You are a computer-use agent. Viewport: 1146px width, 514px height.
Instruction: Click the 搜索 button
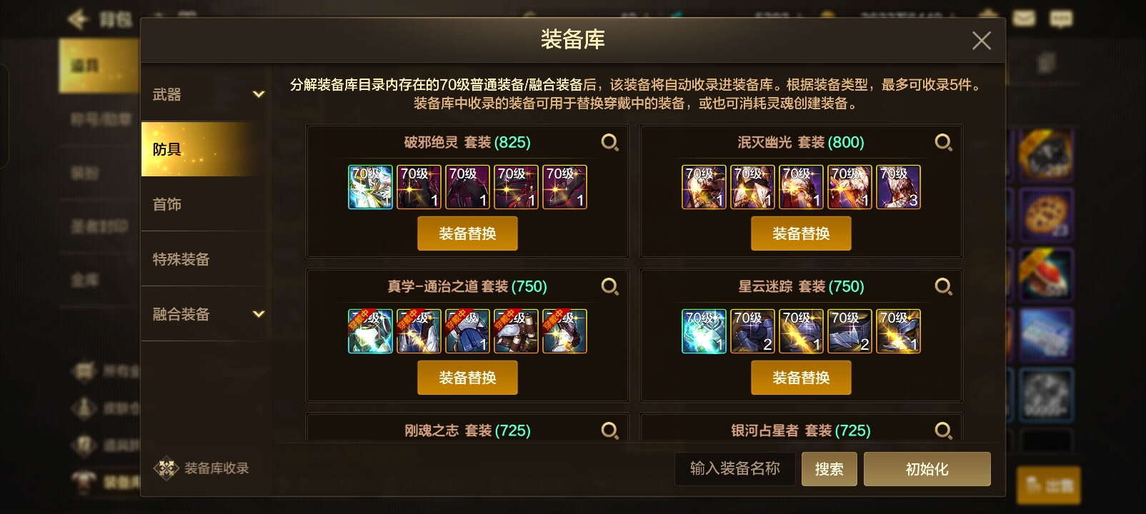[x=829, y=469]
